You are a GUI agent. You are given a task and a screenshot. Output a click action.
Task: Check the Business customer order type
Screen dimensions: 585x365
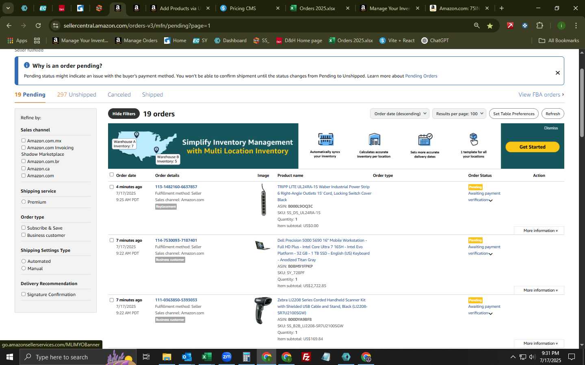24,235
